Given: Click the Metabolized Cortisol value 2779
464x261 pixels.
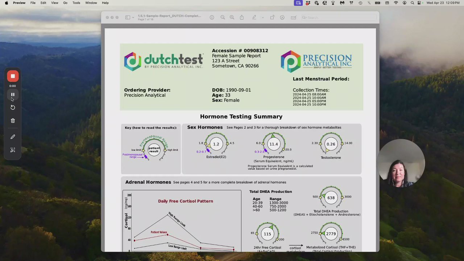Looking at the screenshot, I should coord(331,234).
